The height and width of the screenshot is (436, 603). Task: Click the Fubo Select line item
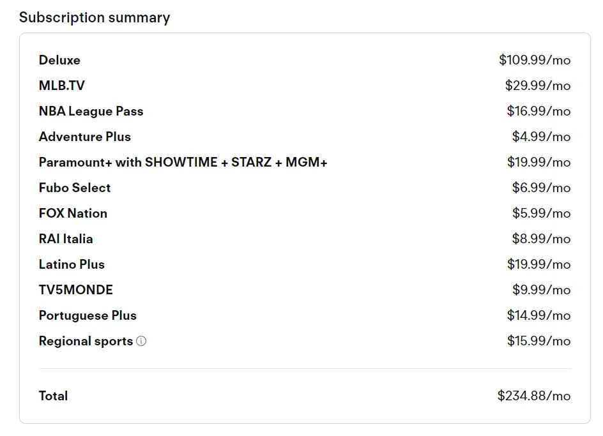coord(75,188)
